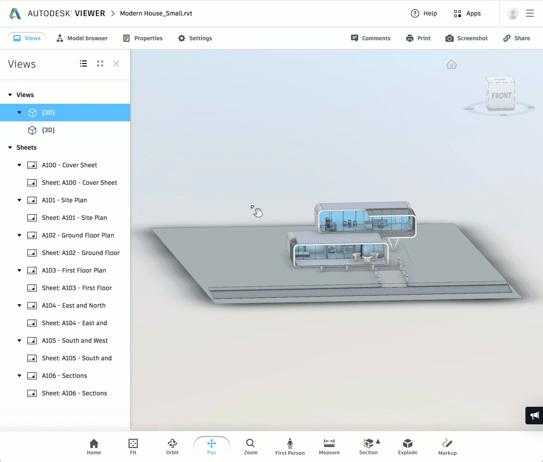Click Fit to zoom the model to view

133,445
